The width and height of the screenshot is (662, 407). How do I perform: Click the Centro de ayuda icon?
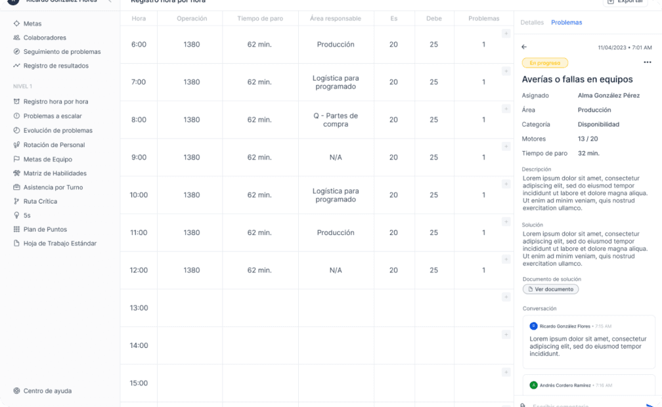[16, 391]
